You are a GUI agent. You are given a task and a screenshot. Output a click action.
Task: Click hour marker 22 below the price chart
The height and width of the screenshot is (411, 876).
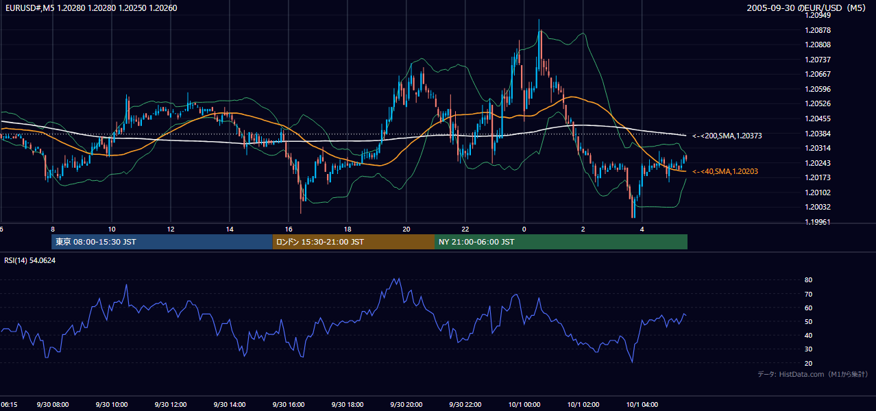465,229
